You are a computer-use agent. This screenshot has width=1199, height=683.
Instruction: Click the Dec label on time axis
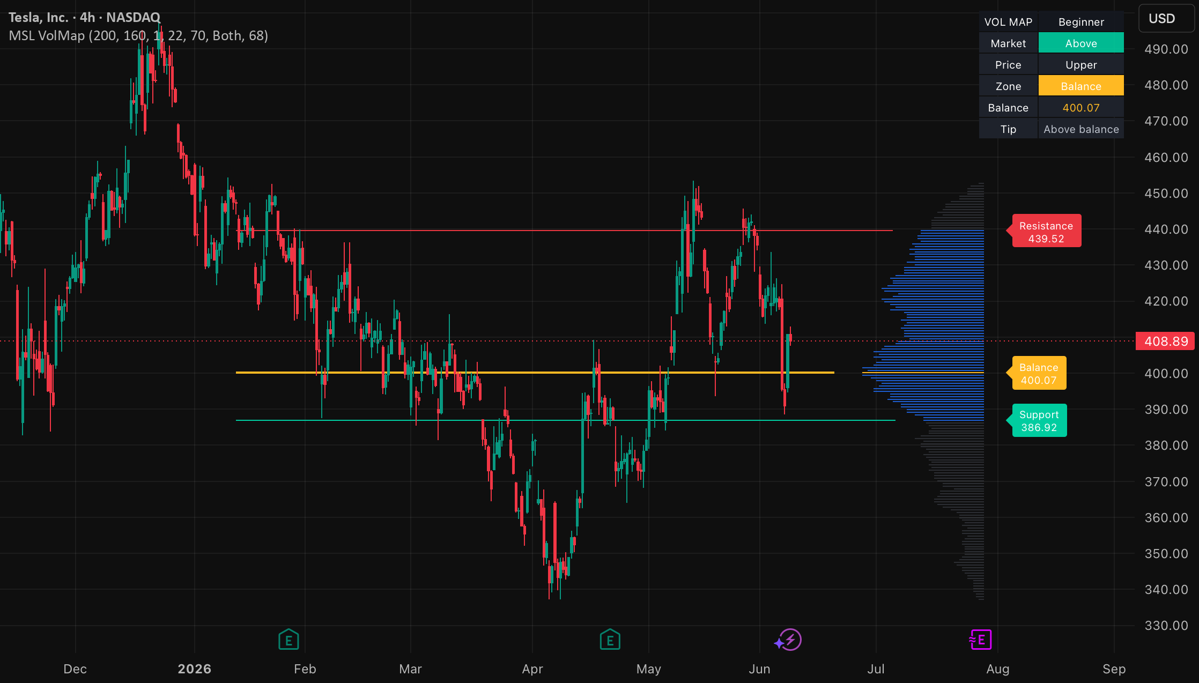tap(75, 669)
